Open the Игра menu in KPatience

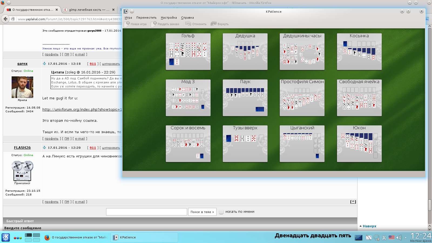click(128, 18)
